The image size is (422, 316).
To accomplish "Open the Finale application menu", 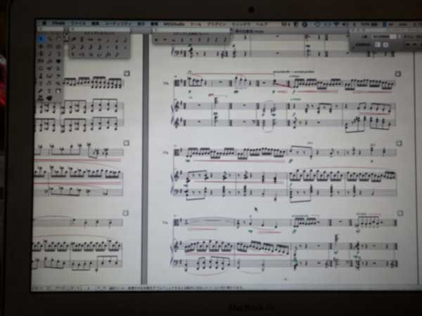I will click(58, 24).
